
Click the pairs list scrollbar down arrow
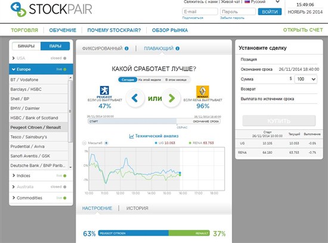click(70, 167)
